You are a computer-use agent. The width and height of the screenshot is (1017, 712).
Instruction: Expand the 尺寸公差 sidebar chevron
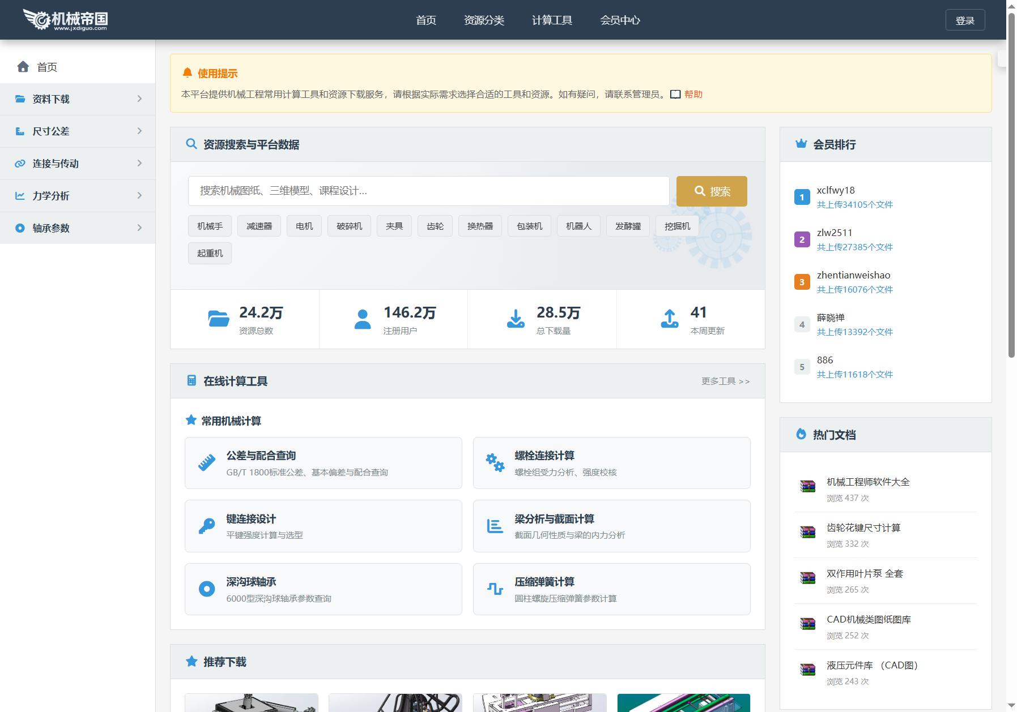[x=139, y=131]
